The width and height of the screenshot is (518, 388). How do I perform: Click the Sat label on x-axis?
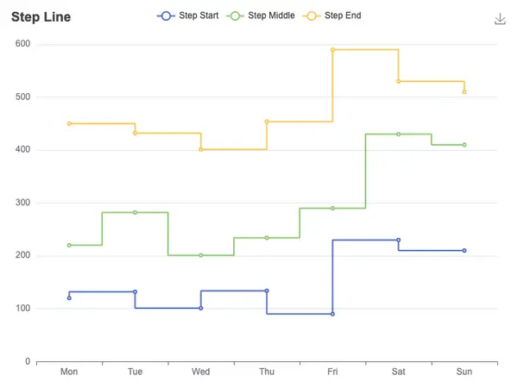tap(398, 372)
